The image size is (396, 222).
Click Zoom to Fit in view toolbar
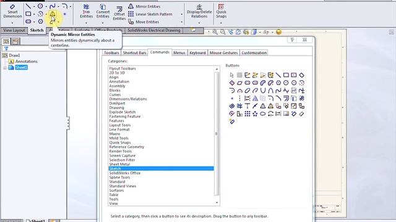pos(215,32)
